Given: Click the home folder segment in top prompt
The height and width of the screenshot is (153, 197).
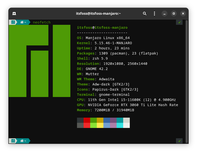Looking at the screenshot, I should [23, 22].
